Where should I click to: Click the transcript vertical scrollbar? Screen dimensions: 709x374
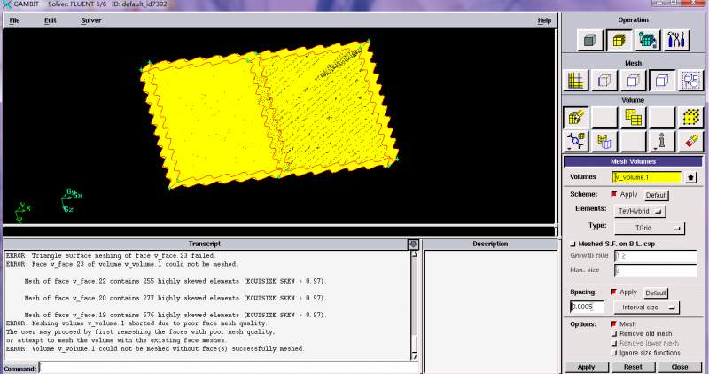click(x=414, y=305)
